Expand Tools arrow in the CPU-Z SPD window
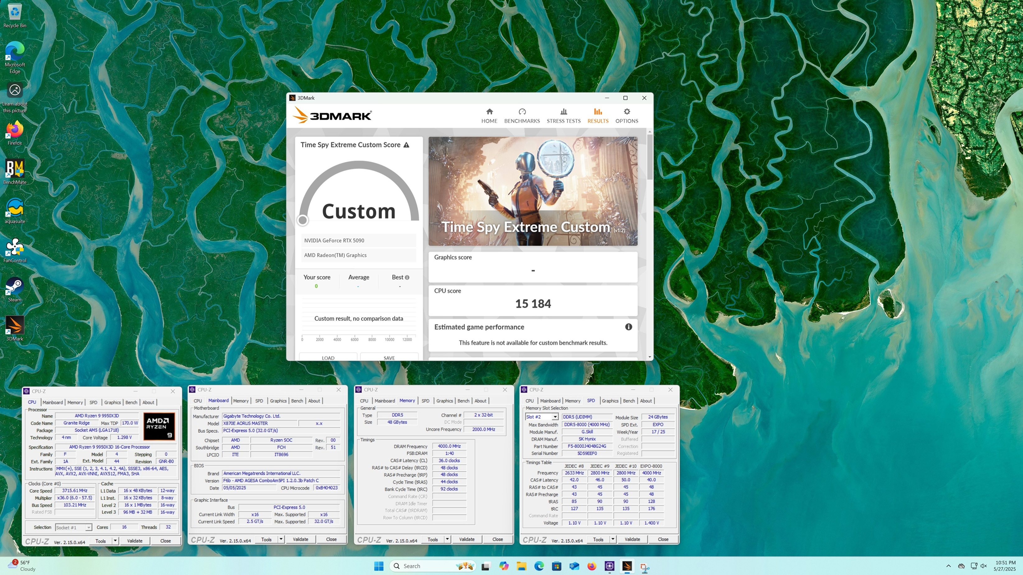This screenshot has height=575, width=1023. [x=613, y=539]
